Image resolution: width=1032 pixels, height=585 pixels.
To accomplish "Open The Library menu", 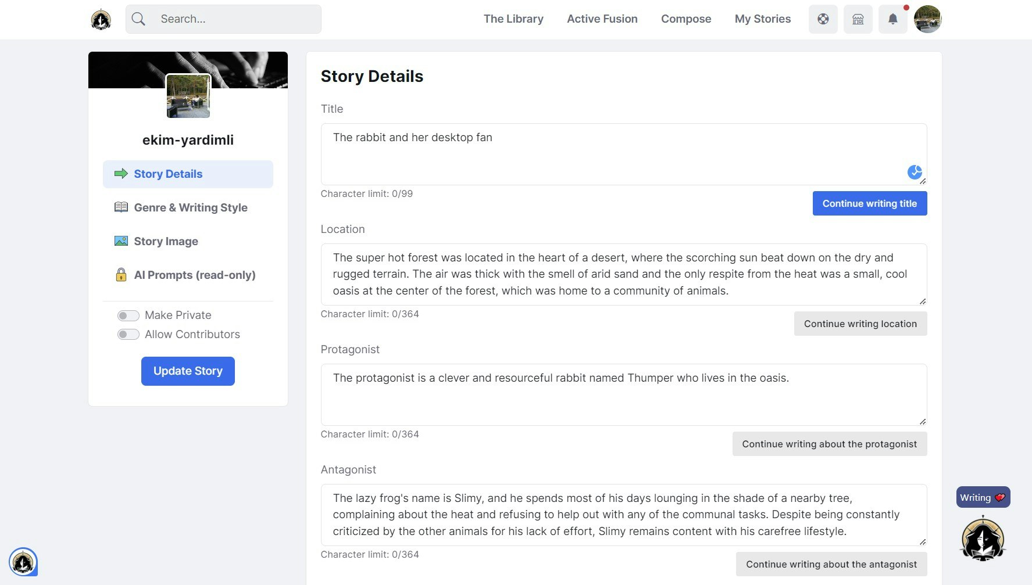I will (513, 19).
